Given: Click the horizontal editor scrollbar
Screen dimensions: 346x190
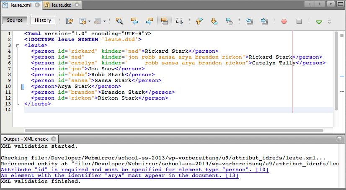Looking at the screenshot, I should click(x=174, y=131).
